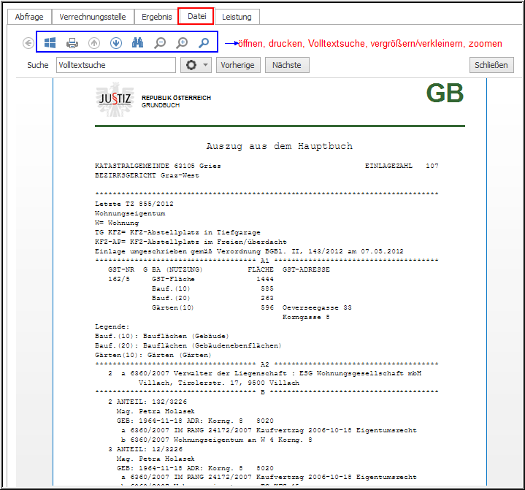Click GST-NR value '162/5'

pyautogui.click(x=119, y=279)
